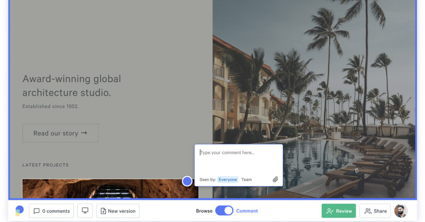
Task: Click the 'LATEST PROJECTS' section heading
Action: coord(46,165)
